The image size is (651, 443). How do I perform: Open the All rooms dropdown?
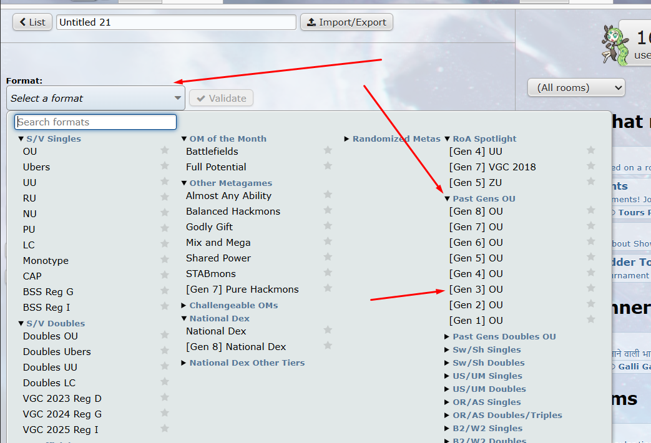click(576, 87)
